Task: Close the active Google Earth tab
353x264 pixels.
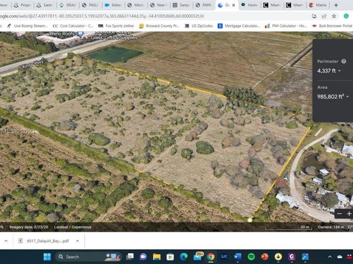Action: pyautogui.click(x=234, y=5)
